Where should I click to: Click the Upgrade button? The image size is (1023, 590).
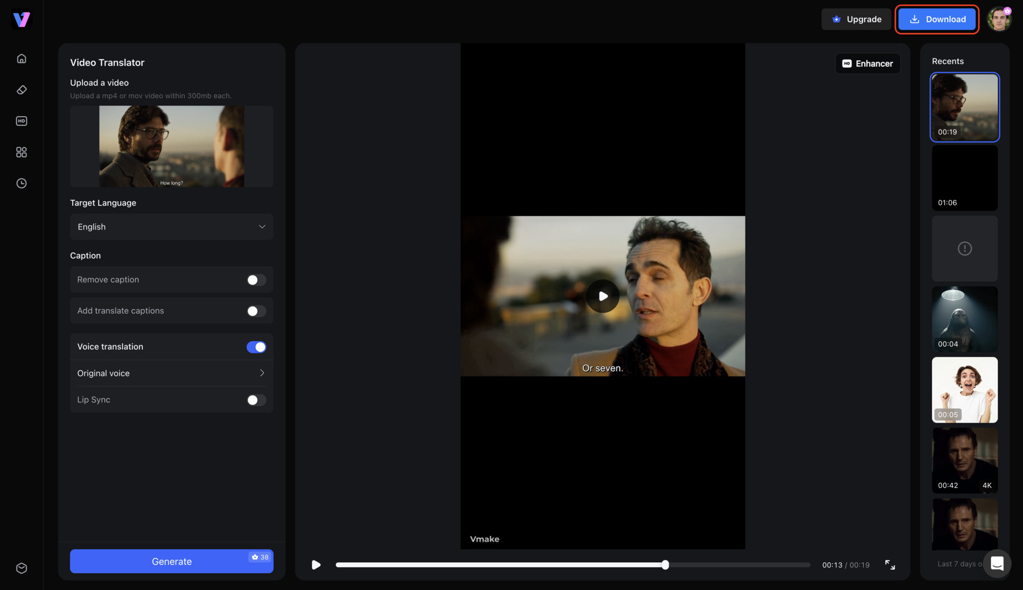[856, 19]
